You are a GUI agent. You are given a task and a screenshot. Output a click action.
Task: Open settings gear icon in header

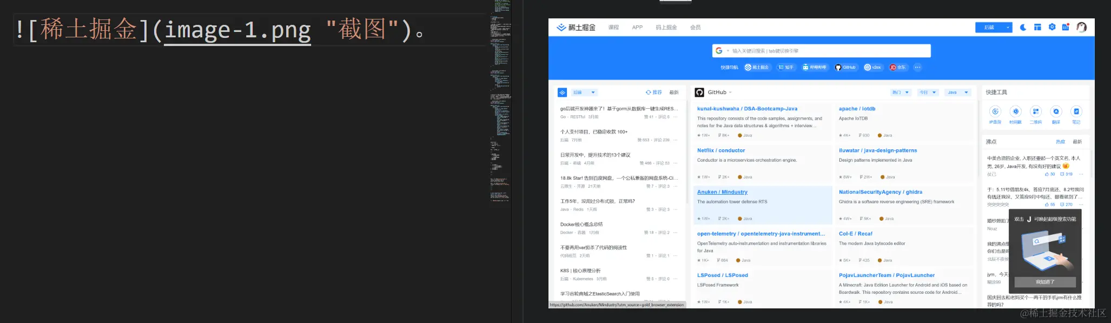click(x=1052, y=27)
